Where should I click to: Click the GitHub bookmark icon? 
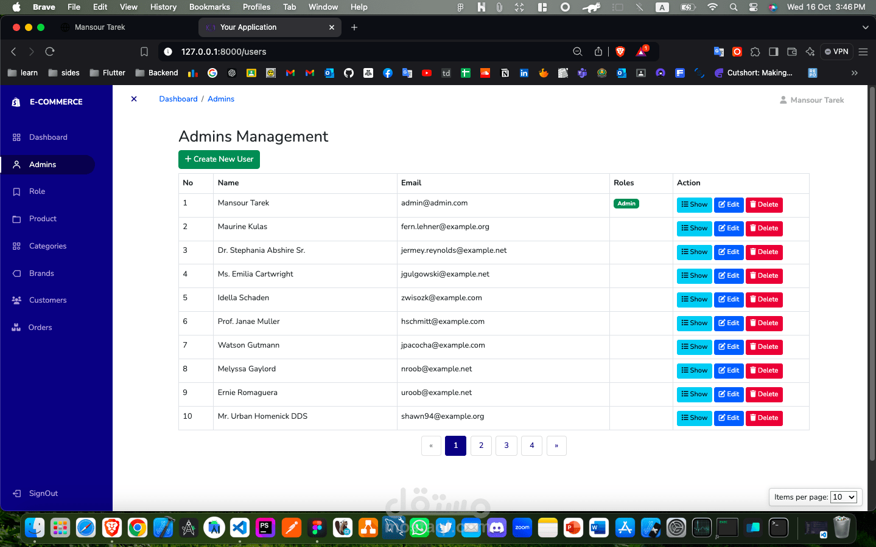tap(349, 73)
